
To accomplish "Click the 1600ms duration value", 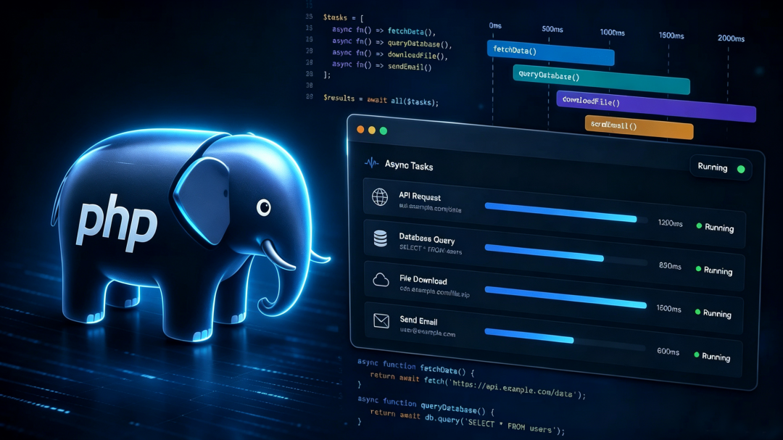I will click(668, 309).
